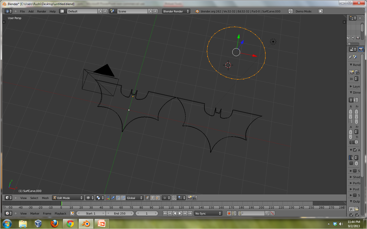Switch to edge select mode
367x229 pixels.
point(152,198)
